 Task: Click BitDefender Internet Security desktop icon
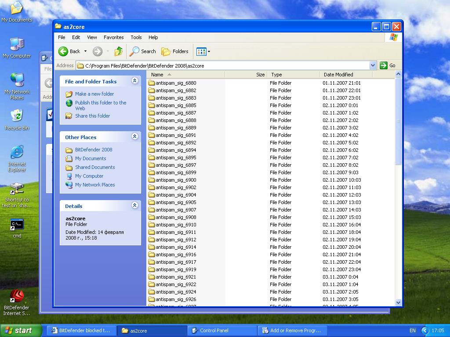(17, 296)
